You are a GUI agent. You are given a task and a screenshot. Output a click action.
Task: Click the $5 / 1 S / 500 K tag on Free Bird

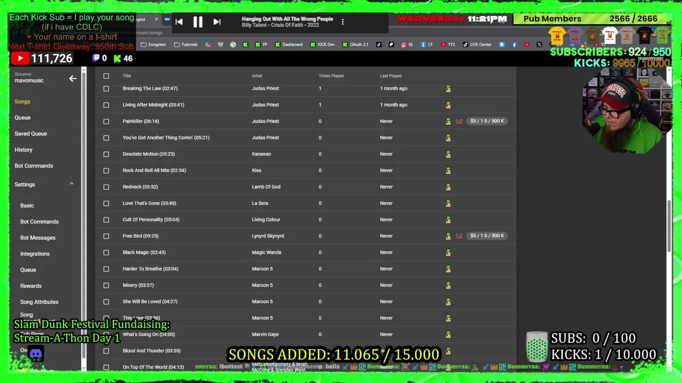(487, 236)
